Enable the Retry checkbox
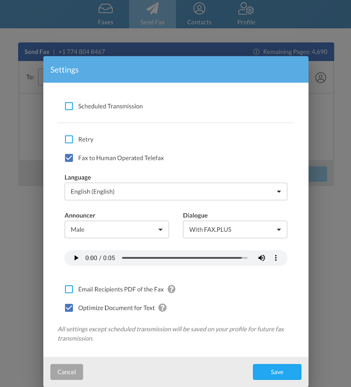 point(69,139)
